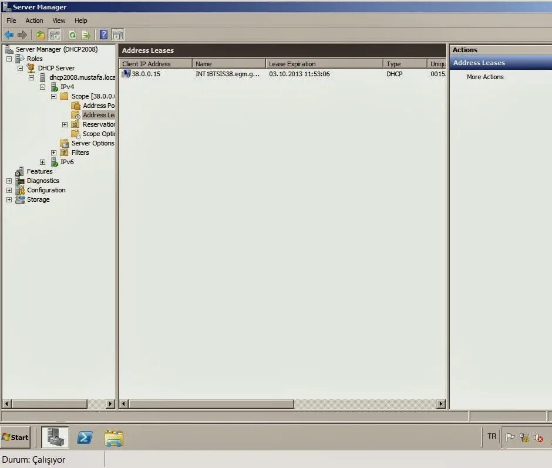Click the DHCP type cell
The image size is (552, 468).
(394, 74)
